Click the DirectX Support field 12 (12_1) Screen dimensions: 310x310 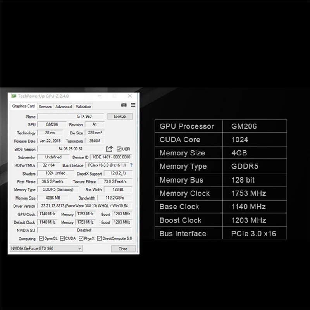(118, 173)
